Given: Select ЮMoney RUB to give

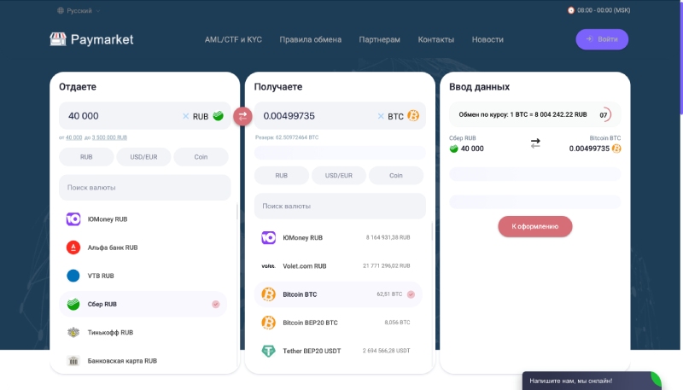Looking at the screenshot, I should (143, 219).
